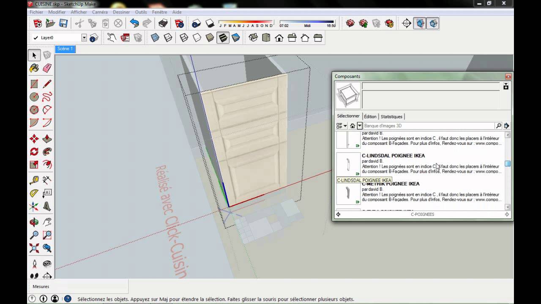
Task: Create a new SketchUp file
Action: [x=38, y=23]
